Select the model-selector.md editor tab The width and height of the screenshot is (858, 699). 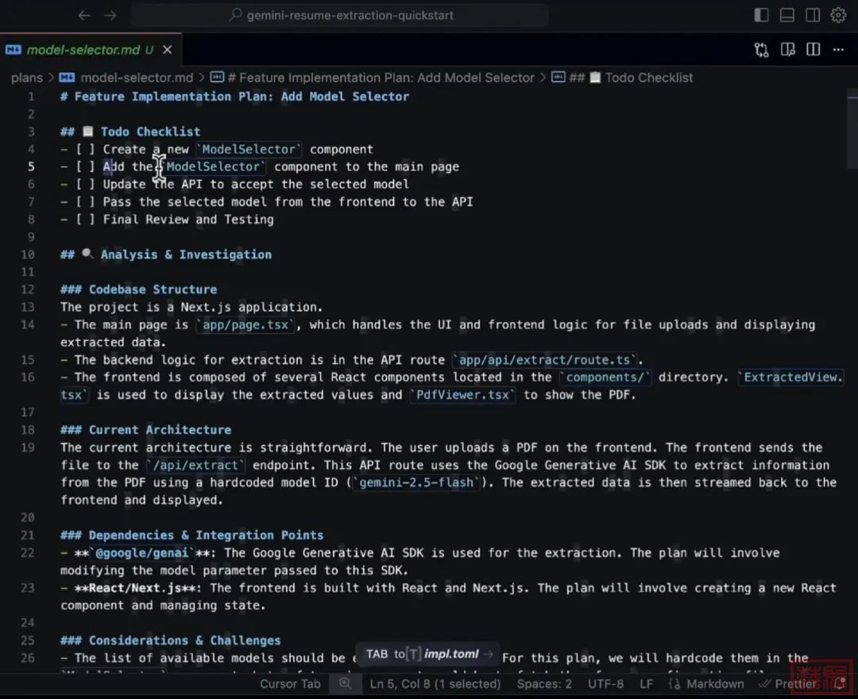coord(83,49)
